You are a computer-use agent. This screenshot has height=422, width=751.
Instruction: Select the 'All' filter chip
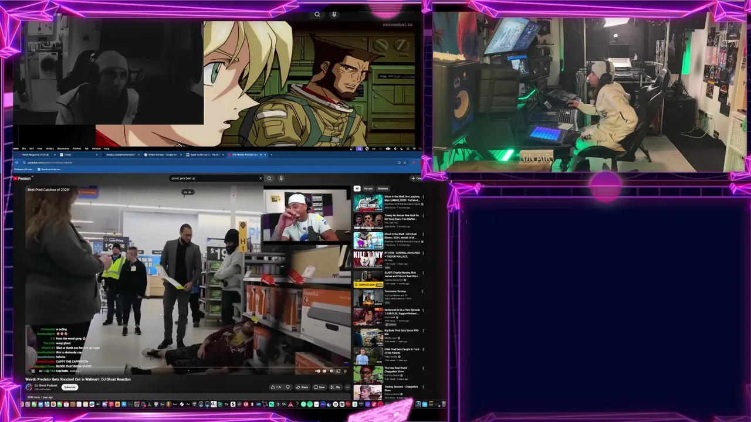coord(357,189)
